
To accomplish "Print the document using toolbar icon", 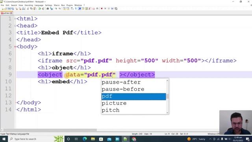I will click(24, 9).
